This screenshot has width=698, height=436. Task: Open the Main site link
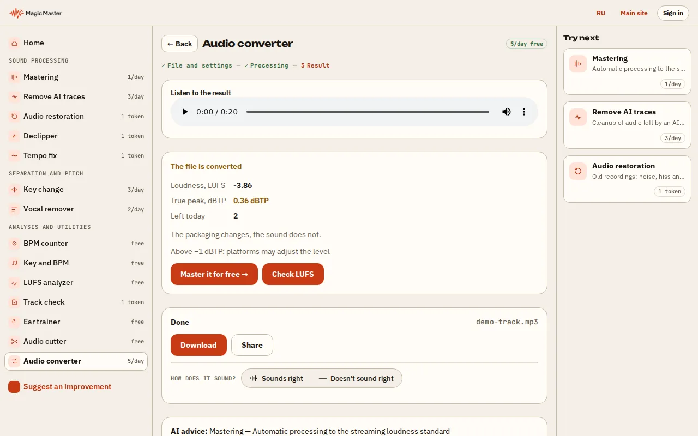(x=634, y=13)
